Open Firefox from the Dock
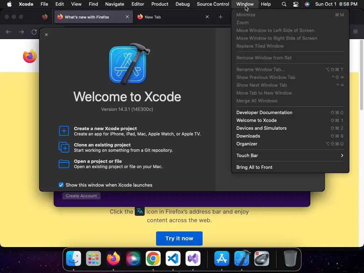The image size is (364, 273). point(113,258)
